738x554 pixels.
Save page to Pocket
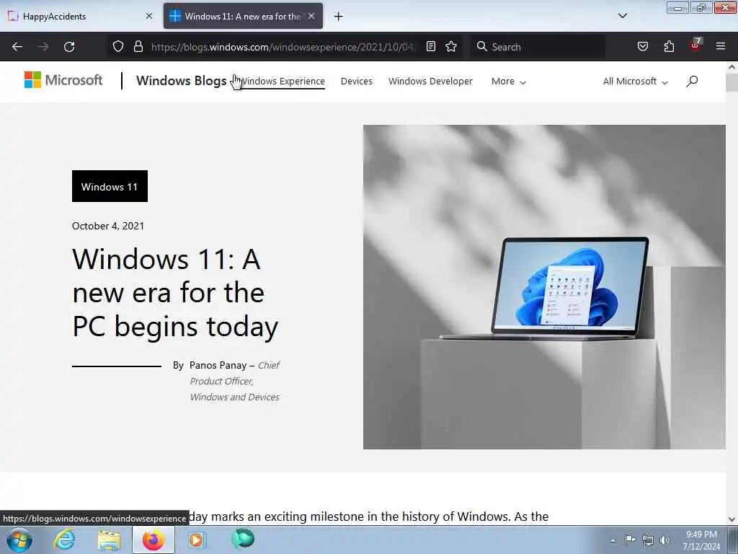point(643,46)
